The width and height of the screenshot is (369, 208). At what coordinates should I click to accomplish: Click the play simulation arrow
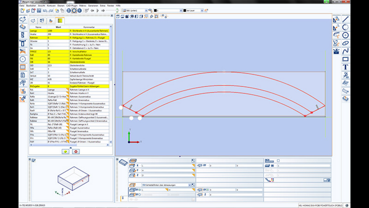click(98, 10)
